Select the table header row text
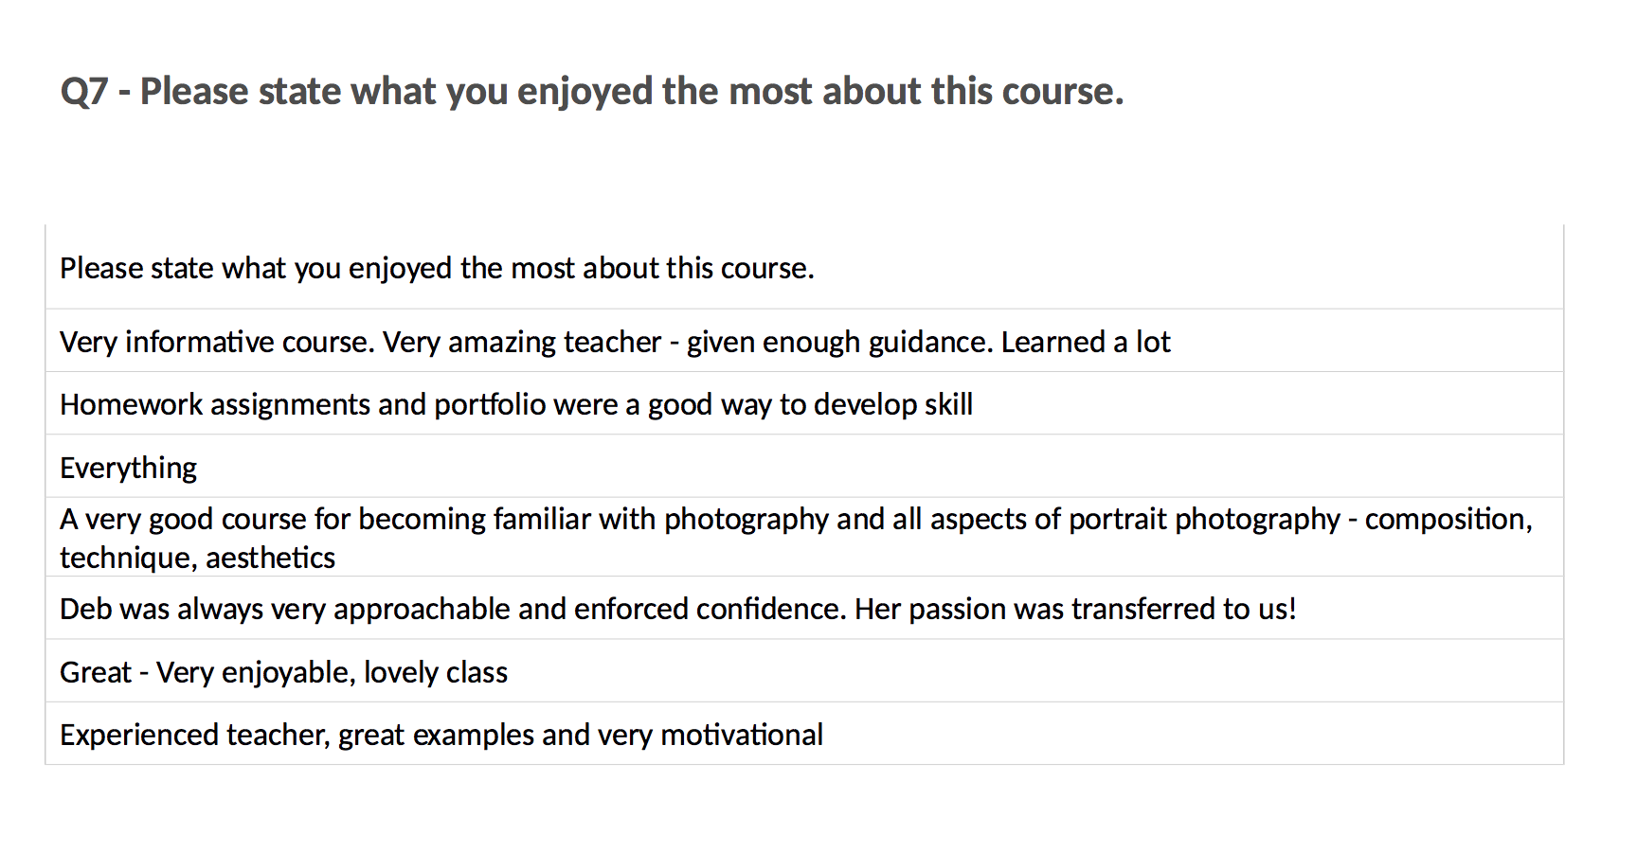The image size is (1637, 852). pyautogui.click(x=437, y=269)
